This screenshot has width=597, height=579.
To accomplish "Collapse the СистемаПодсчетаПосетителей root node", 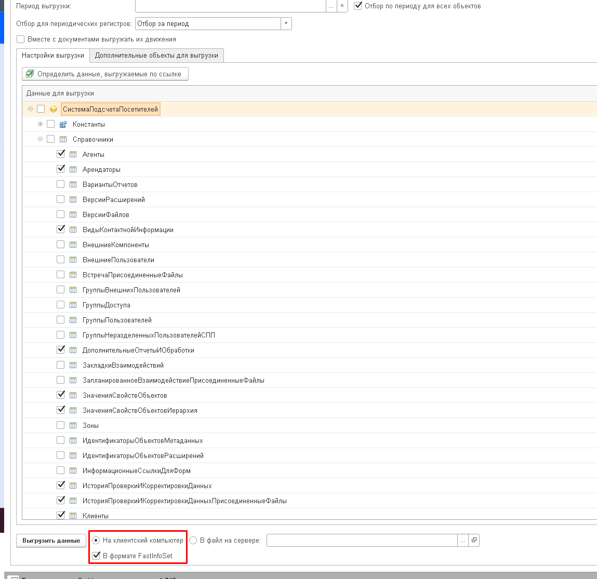I will coord(31,109).
